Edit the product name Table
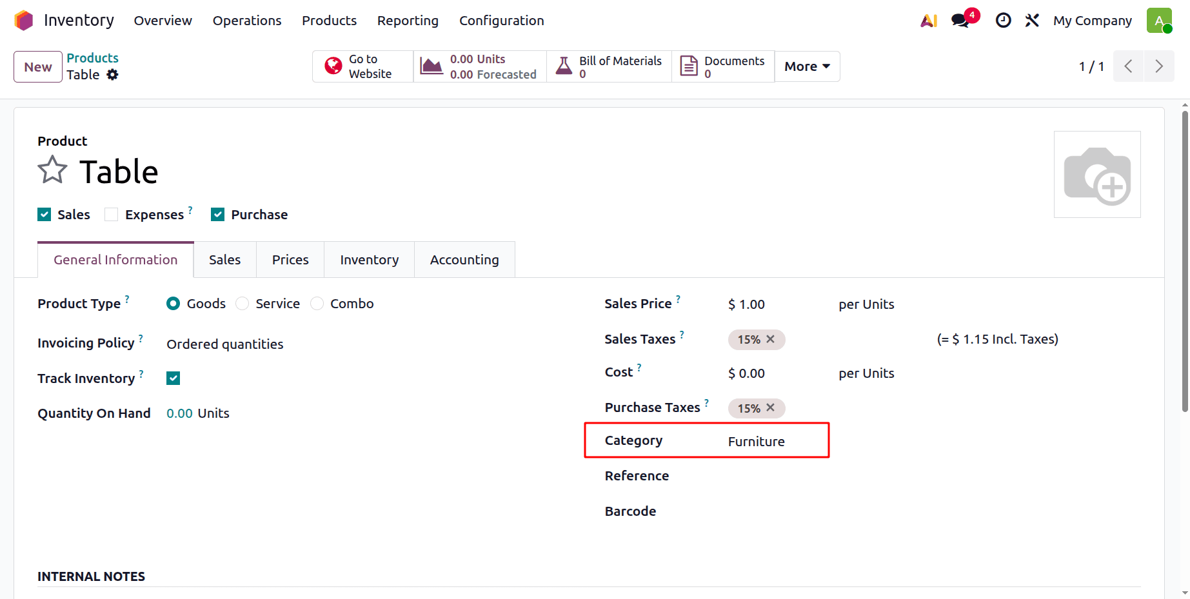 119,172
